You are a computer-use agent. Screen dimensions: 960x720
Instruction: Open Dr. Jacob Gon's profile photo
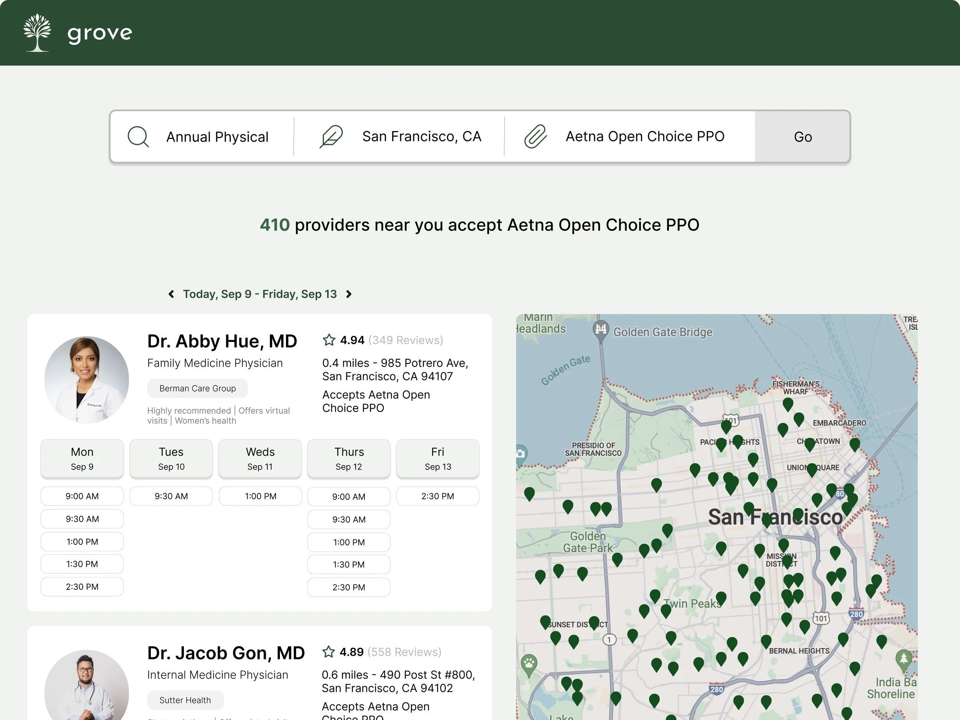click(x=87, y=685)
